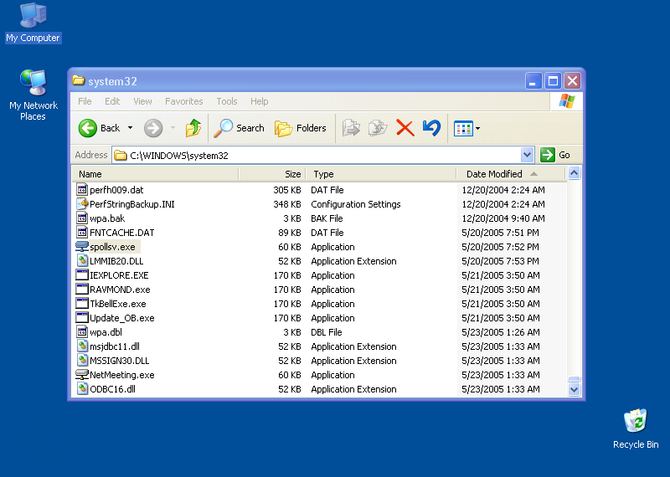Select the RAVMOND.exe file icon
Image resolution: width=670 pixels, height=477 pixels.
tap(82, 289)
